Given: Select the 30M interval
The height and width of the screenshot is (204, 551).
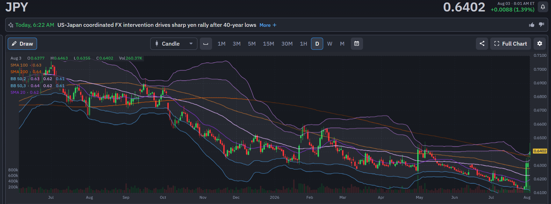Looking at the screenshot, I should 287,44.
